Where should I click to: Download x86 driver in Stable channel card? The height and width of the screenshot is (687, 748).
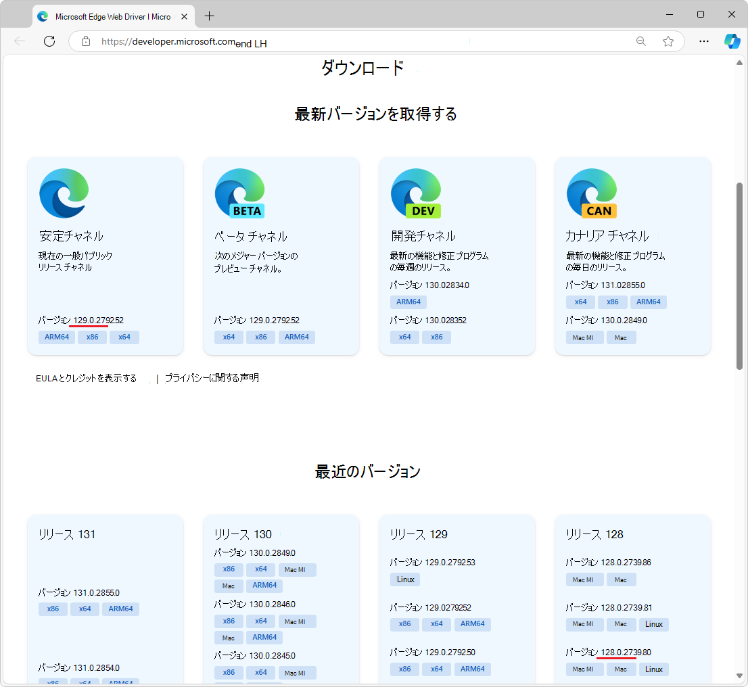coord(93,337)
